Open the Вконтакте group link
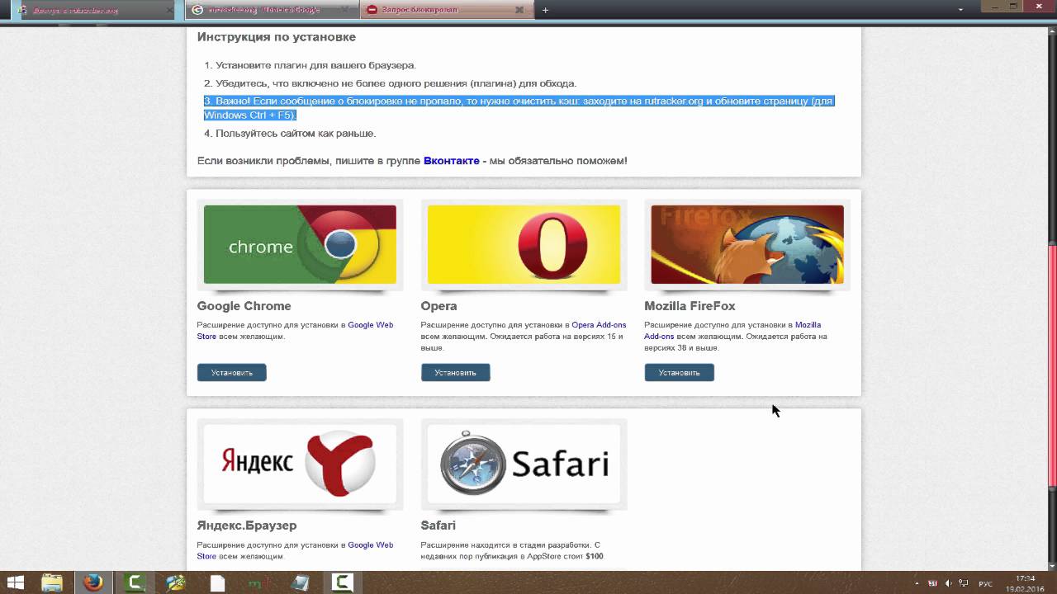The image size is (1057, 594). 451,161
